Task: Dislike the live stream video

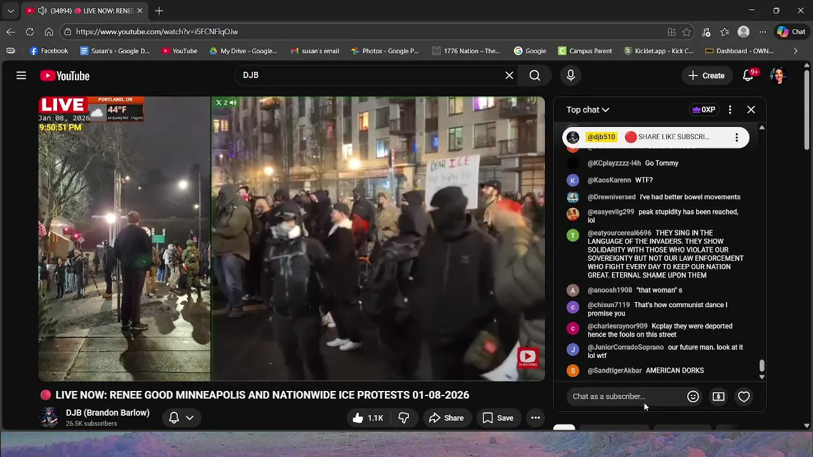Action: coord(403,418)
